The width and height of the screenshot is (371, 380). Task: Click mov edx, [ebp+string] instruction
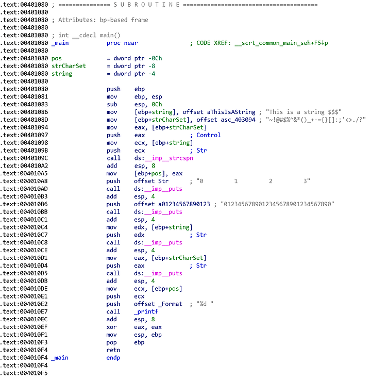point(149,227)
